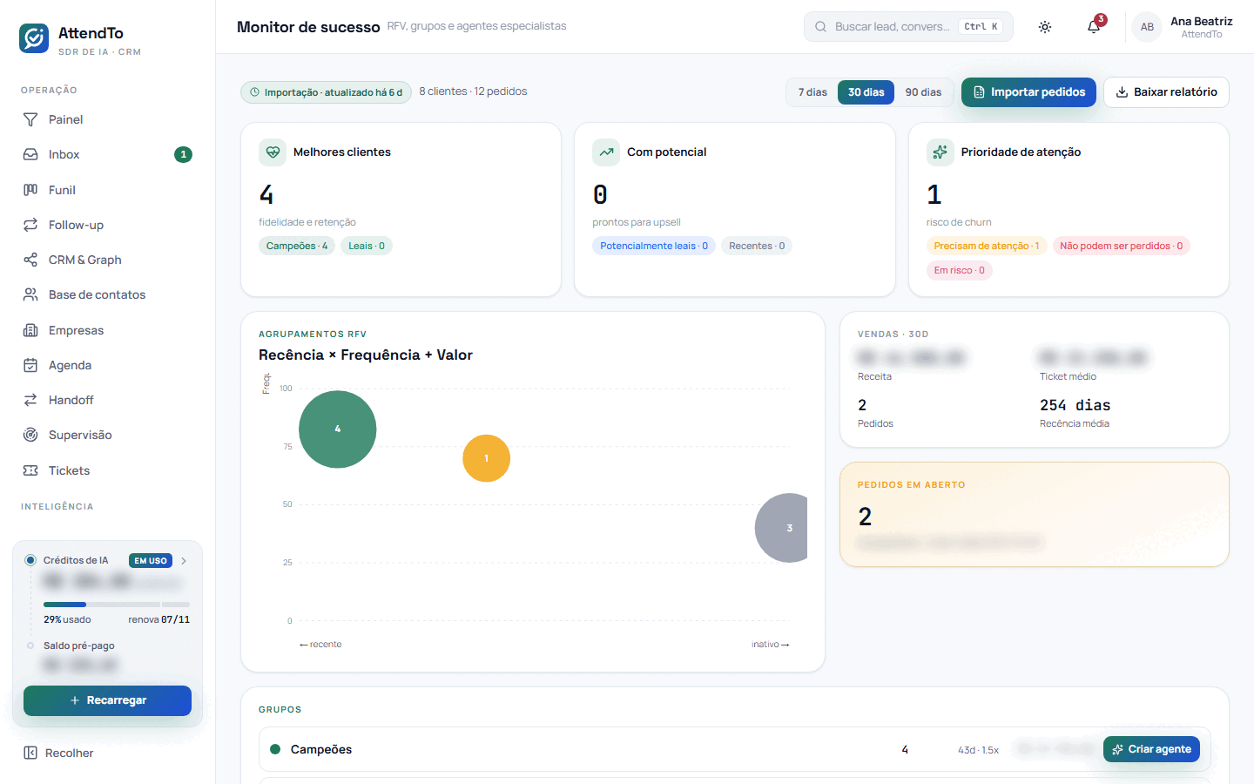Viewport: 1254px width, 784px height.
Task: Open the CRM & Graph share icon
Action: point(30,260)
